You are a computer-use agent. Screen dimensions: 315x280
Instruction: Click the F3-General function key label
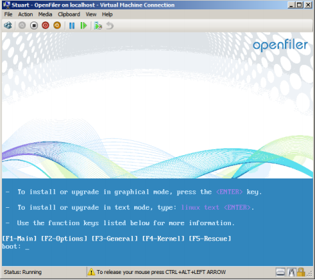tap(115, 239)
